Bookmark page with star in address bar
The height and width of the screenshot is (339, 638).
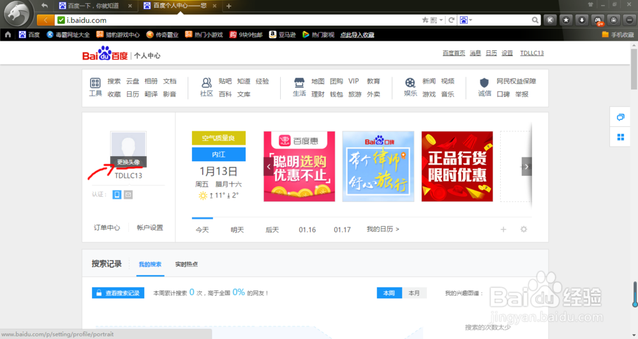(x=425, y=20)
